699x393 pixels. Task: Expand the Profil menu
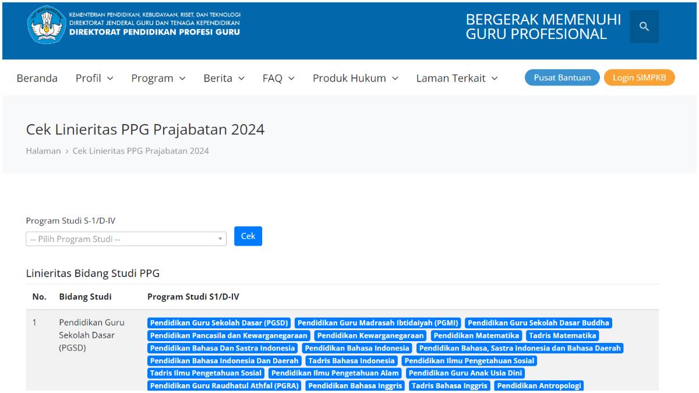[94, 78]
